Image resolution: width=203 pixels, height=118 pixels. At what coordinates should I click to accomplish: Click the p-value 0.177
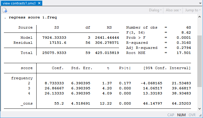click(x=125, y=83)
